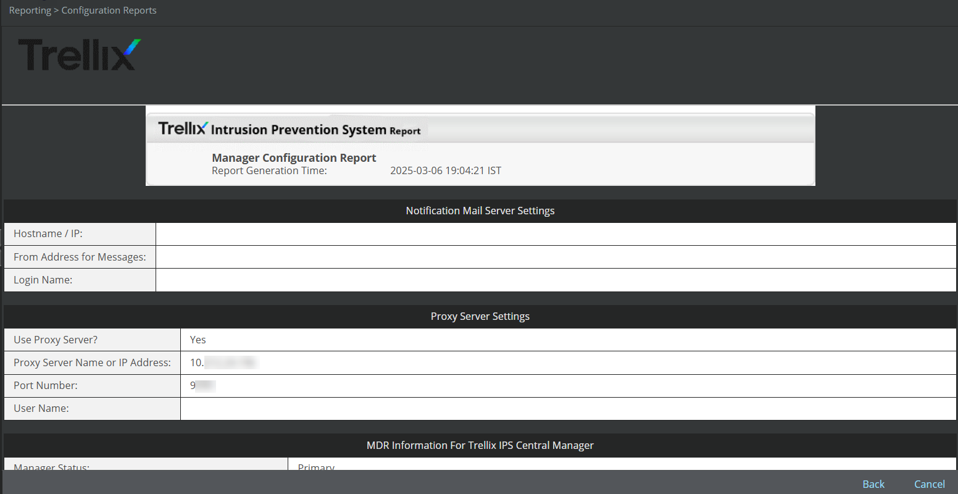Click the Report Generation Time label

click(x=269, y=171)
